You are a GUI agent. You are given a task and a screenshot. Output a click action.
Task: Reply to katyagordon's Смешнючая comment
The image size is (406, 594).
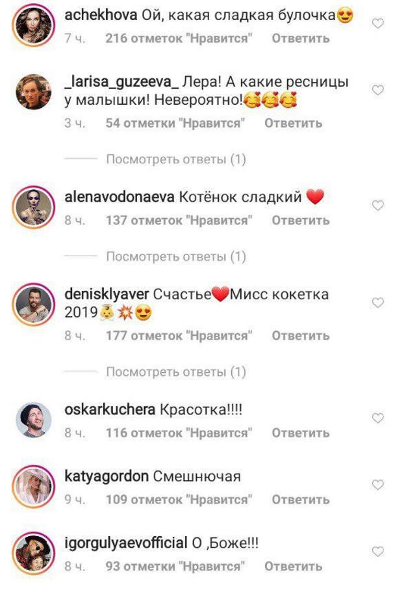point(300,499)
